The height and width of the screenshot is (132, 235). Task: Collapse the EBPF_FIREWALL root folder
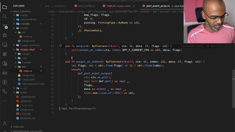point(11,11)
